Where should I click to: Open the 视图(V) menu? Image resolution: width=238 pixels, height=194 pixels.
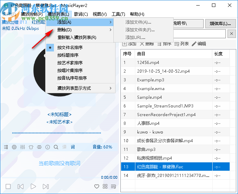click(100, 14)
